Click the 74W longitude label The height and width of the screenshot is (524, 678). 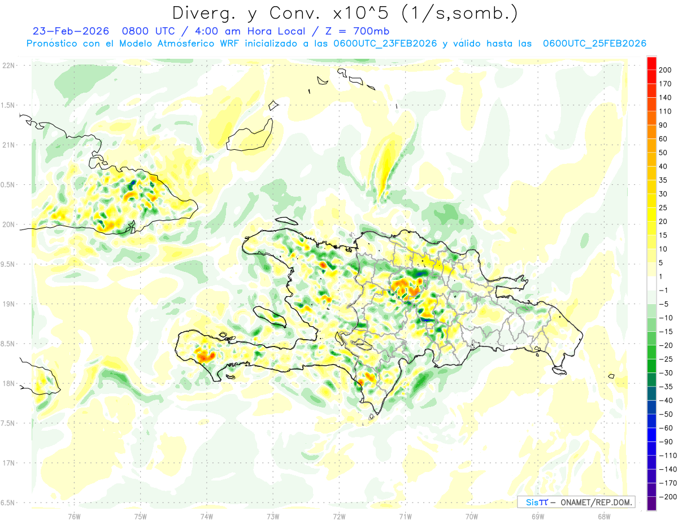pyautogui.click(x=207, y=516)
